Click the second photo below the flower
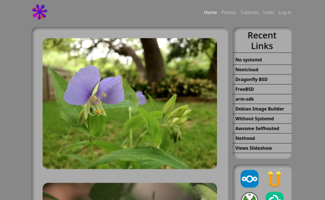The height and width of the screenshot is (200, 325). (130, 191)
